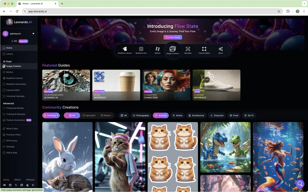Click the 150 token balance indicator
Screen dimensions: 308x192
(x=14, y=41)
